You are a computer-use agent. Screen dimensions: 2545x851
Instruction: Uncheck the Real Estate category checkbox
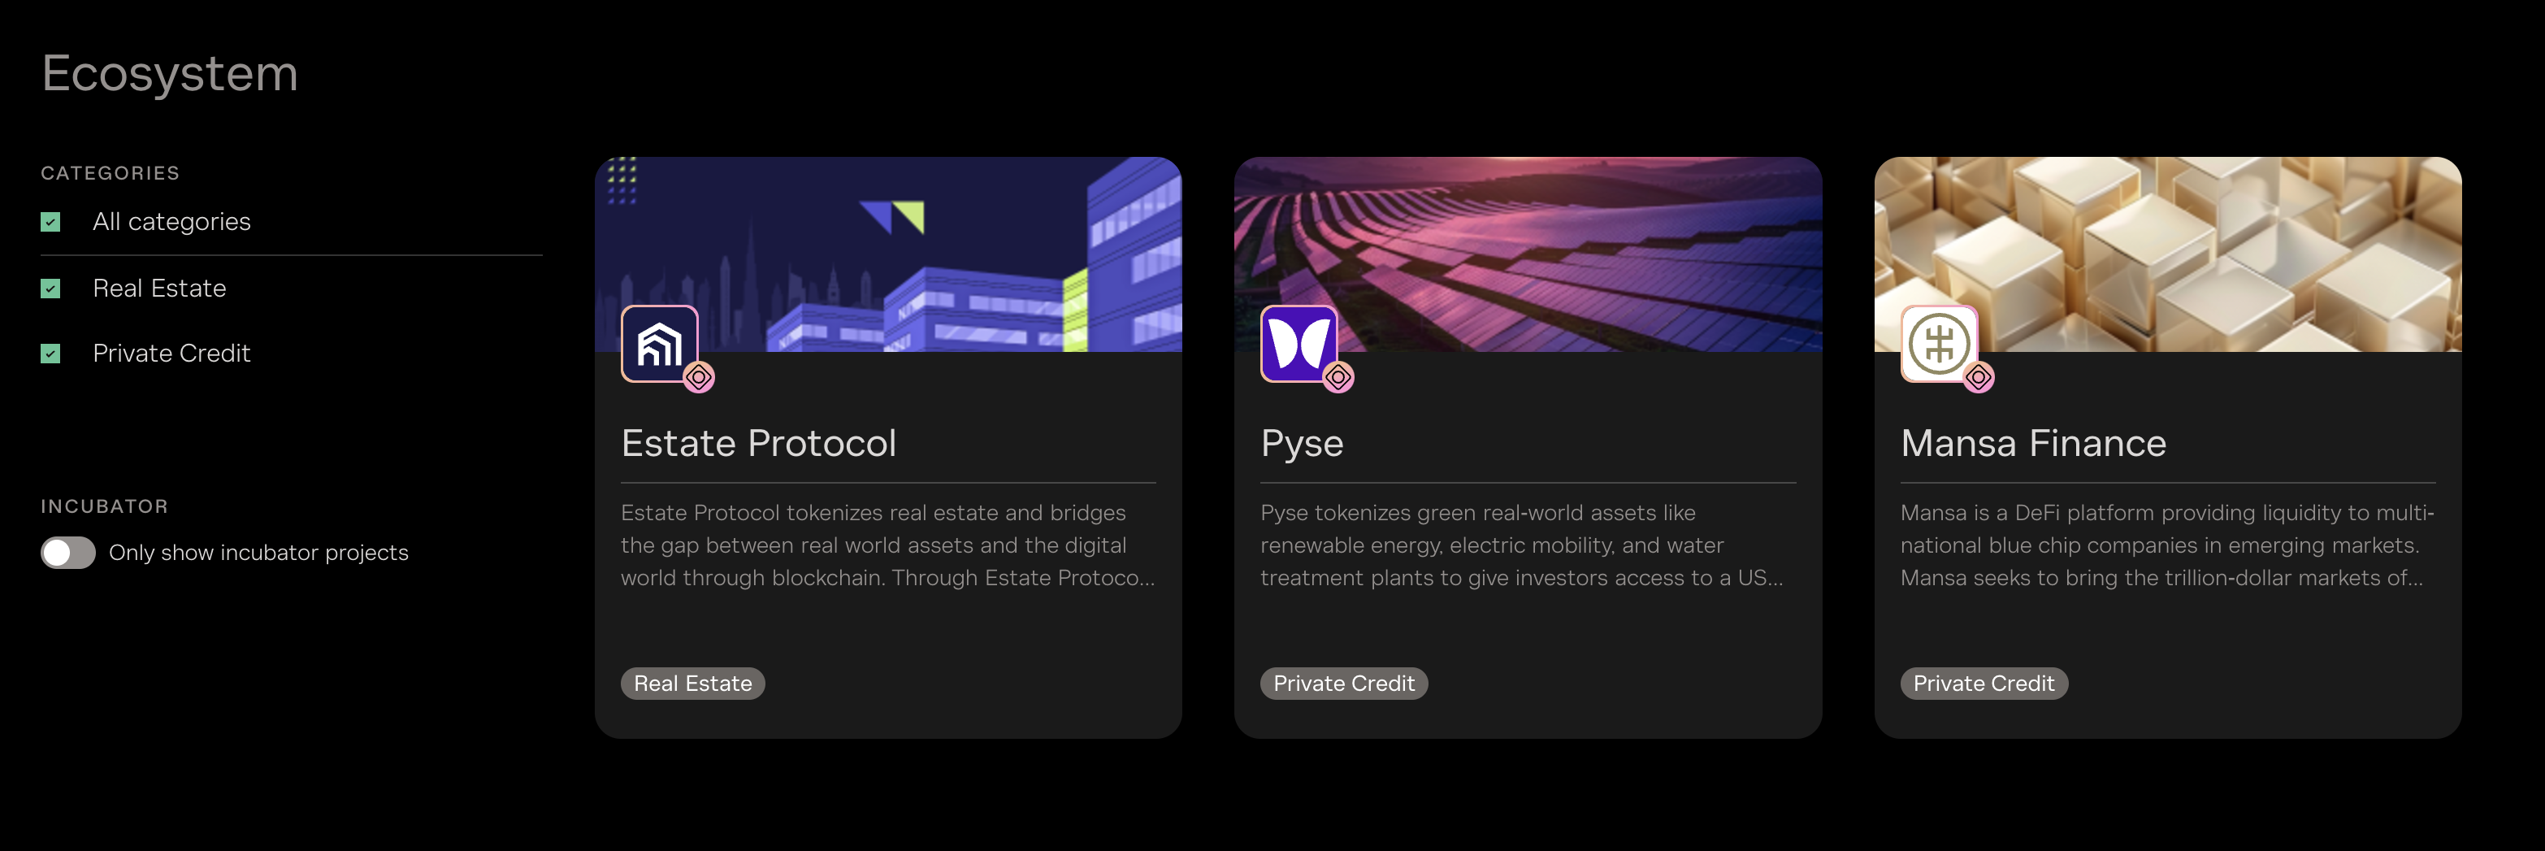[x=50, y=289]
